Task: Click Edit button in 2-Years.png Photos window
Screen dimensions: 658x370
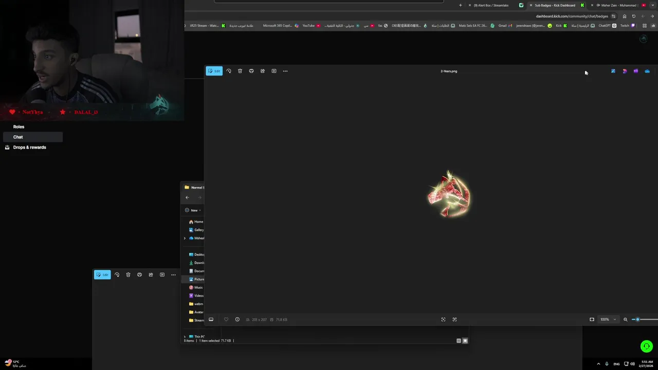Action: pos(214,71)
